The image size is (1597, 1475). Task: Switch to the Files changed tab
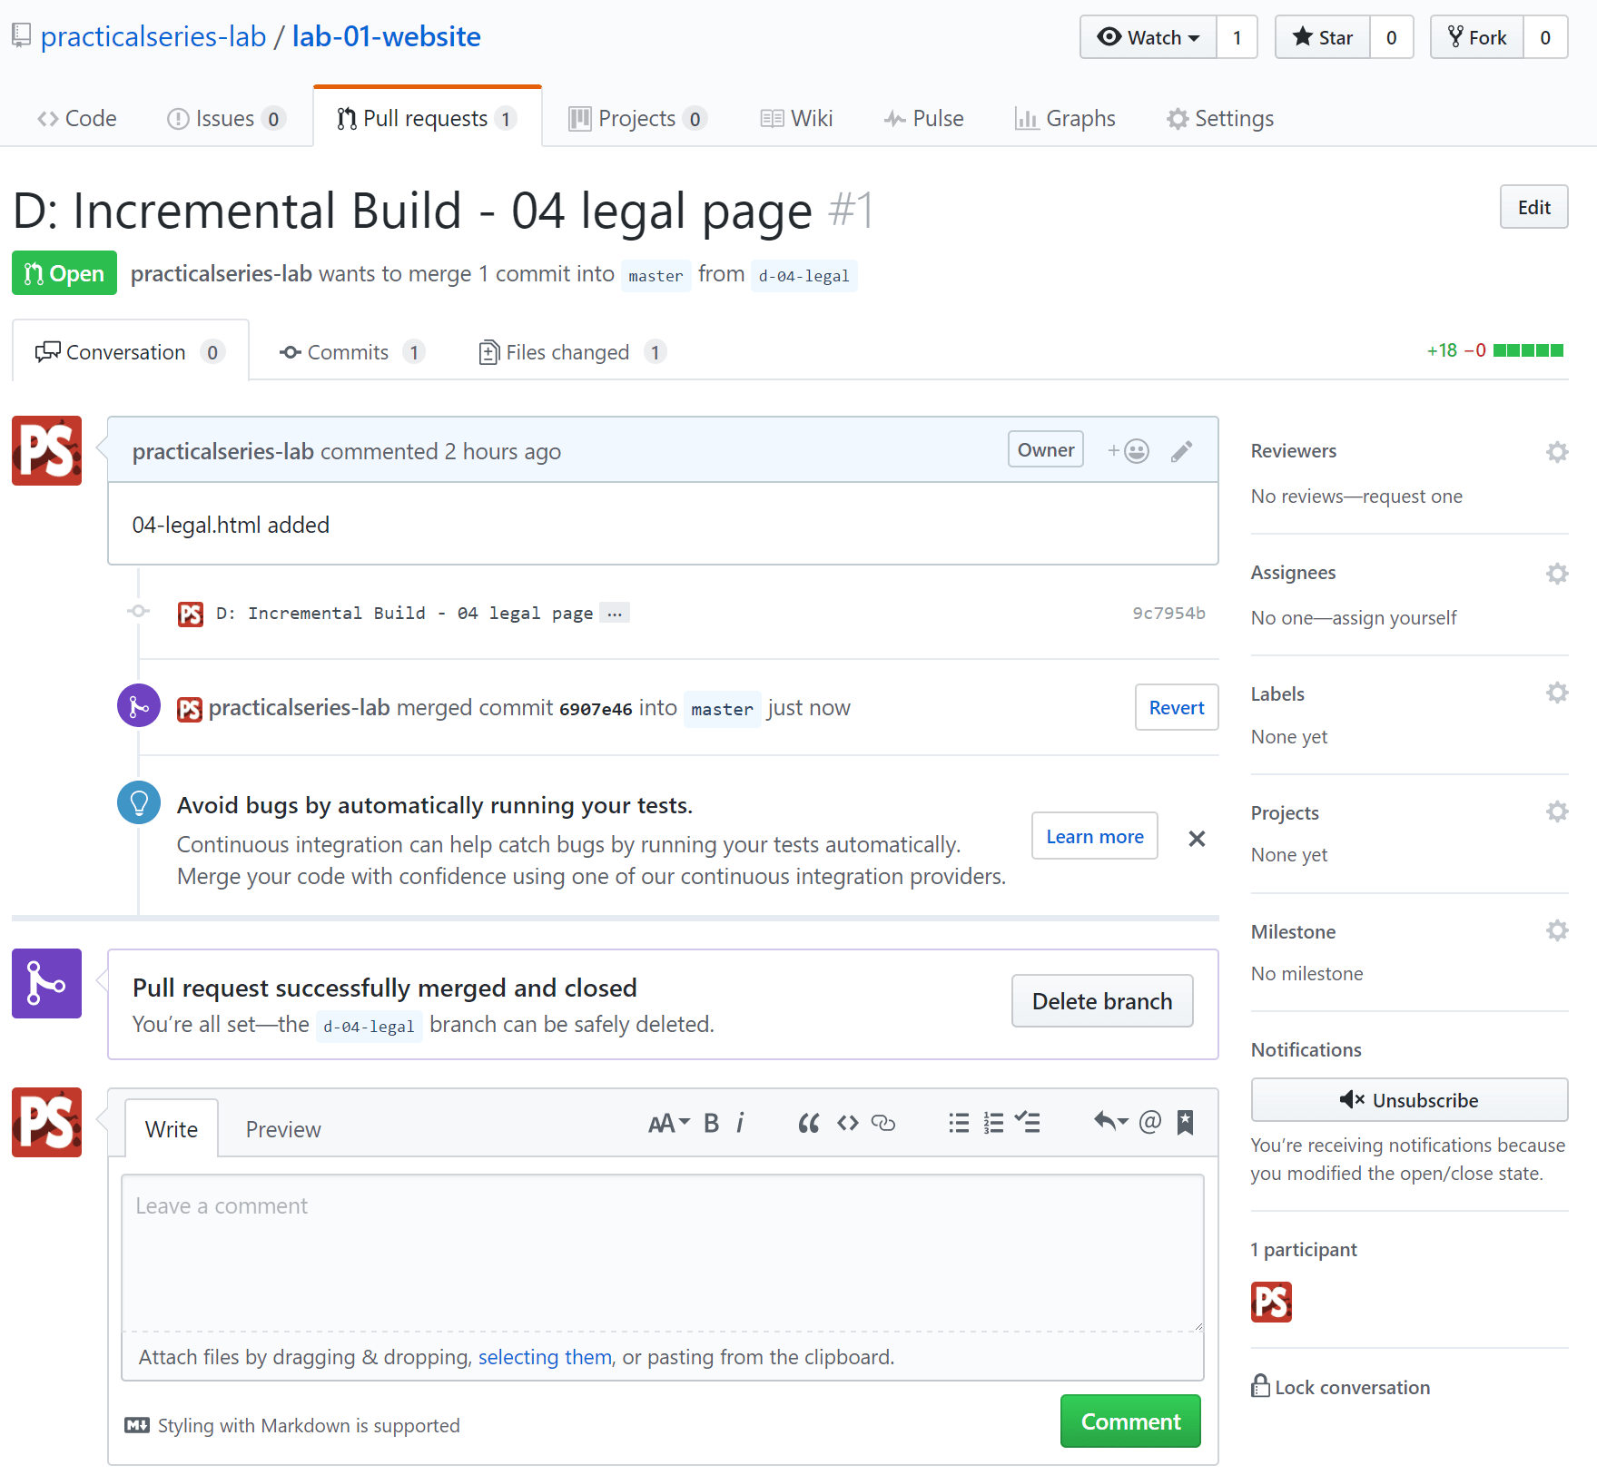point(572,352)
